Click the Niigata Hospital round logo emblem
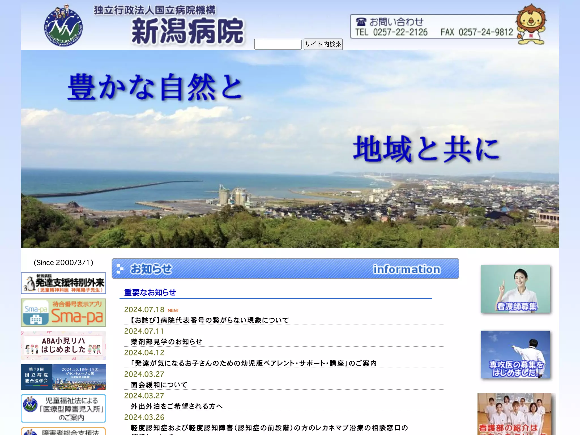Viewport: 580px width, 435px height. pos(63,26)
